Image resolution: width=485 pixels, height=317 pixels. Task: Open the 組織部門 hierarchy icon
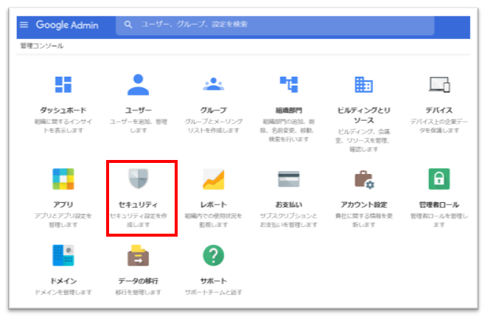click(289, 84)
